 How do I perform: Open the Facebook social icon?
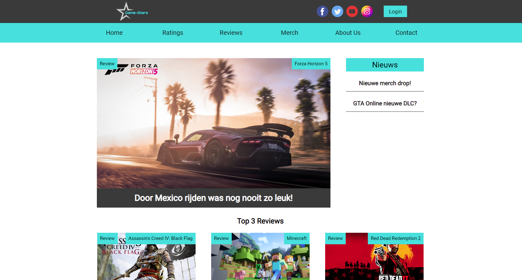(322, 11)
